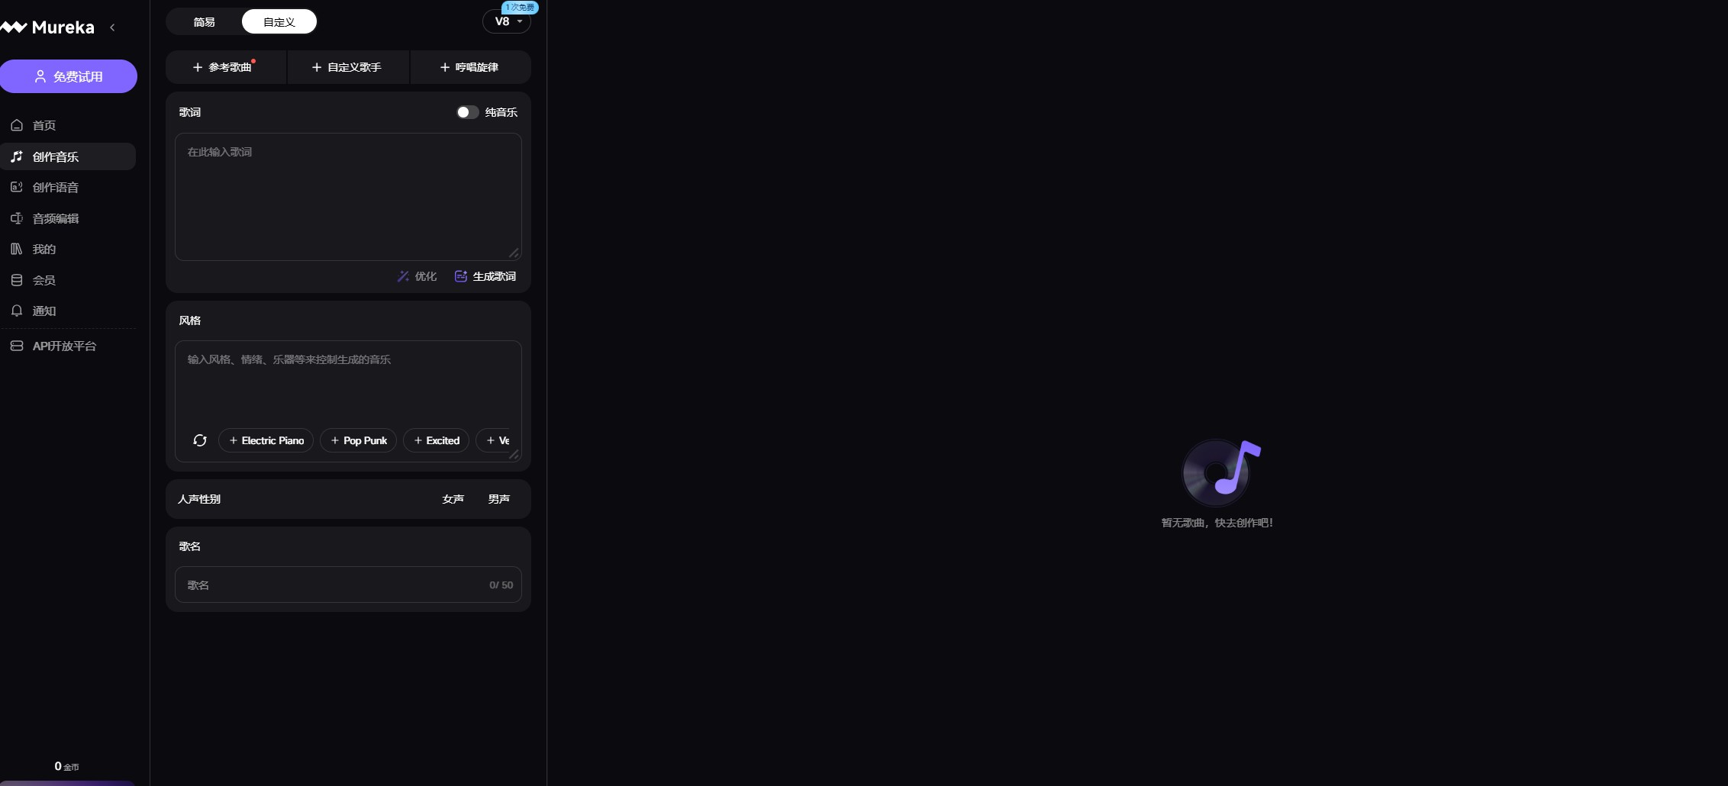Expand the 参考歌曲 reference song option
This screenshot has height=786, width=1728.
[226, 67]
